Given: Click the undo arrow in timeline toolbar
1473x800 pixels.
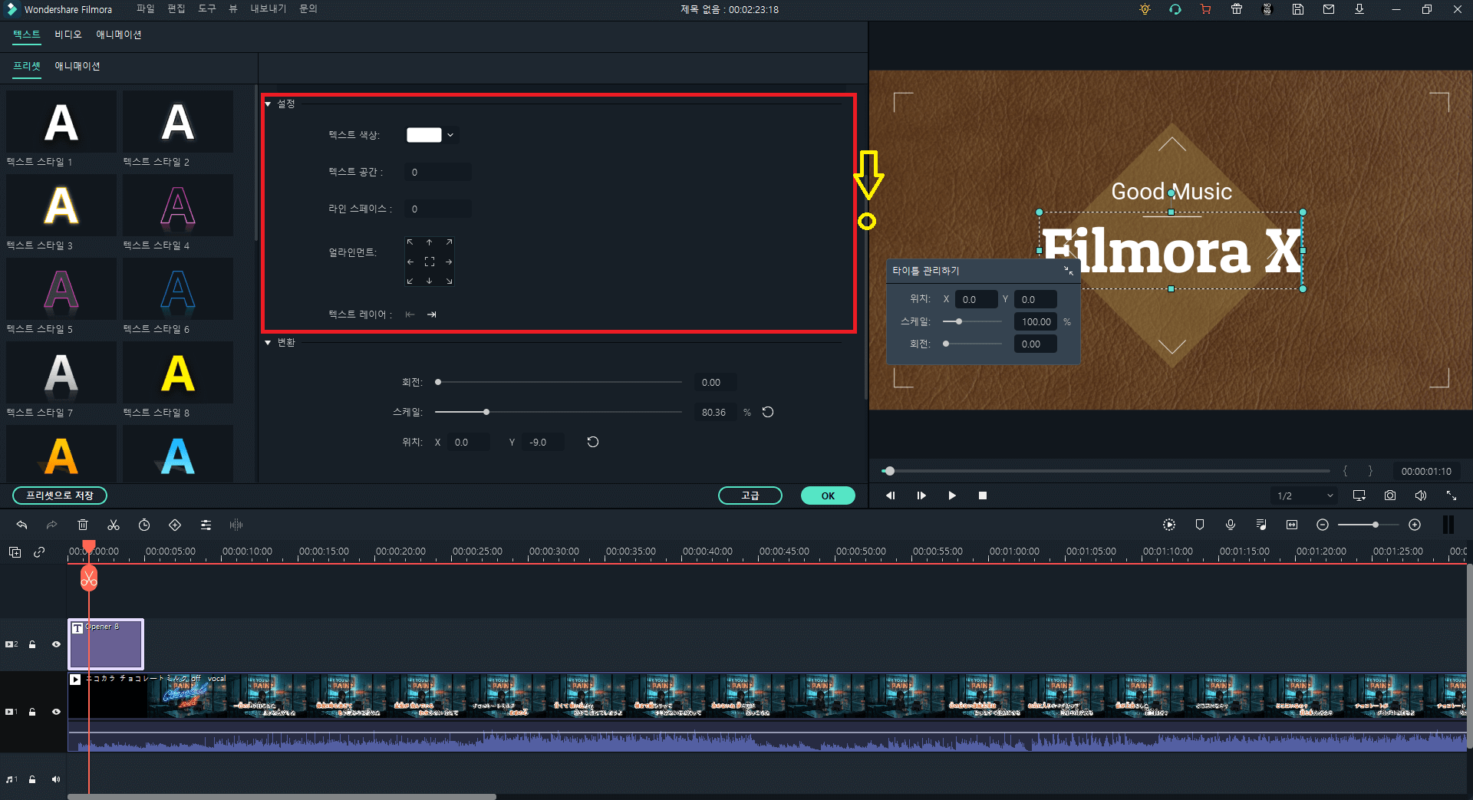Looking at the screenshot, I should click(21, 525).
